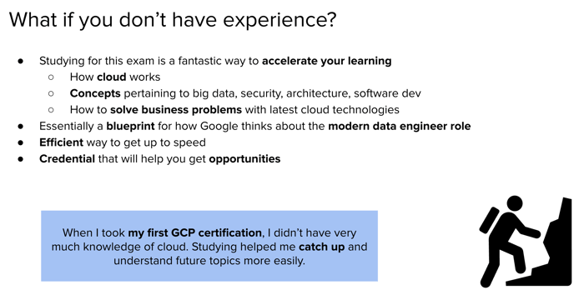Select the bold text 'accelerate your learning'
This screenshot has width=584, height=300.
coord(327,61)
